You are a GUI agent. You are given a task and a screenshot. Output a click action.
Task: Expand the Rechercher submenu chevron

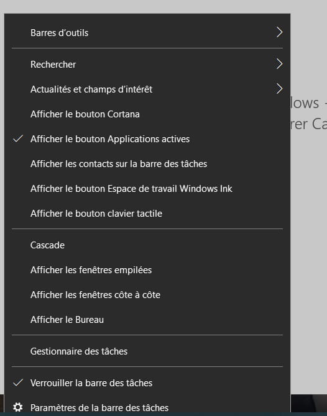[x=279, y=64]
